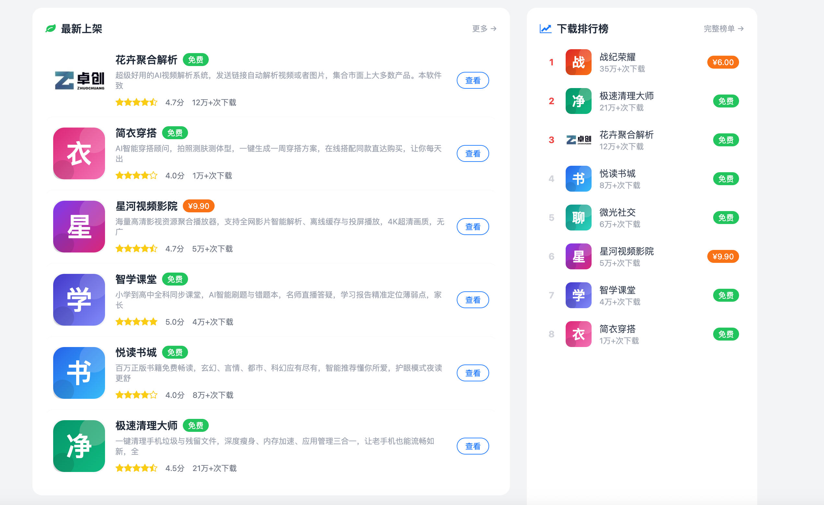Select the 学 icon ranked number 7
Viewport: 824px width, 505px height.
click(x=579, y=295)
